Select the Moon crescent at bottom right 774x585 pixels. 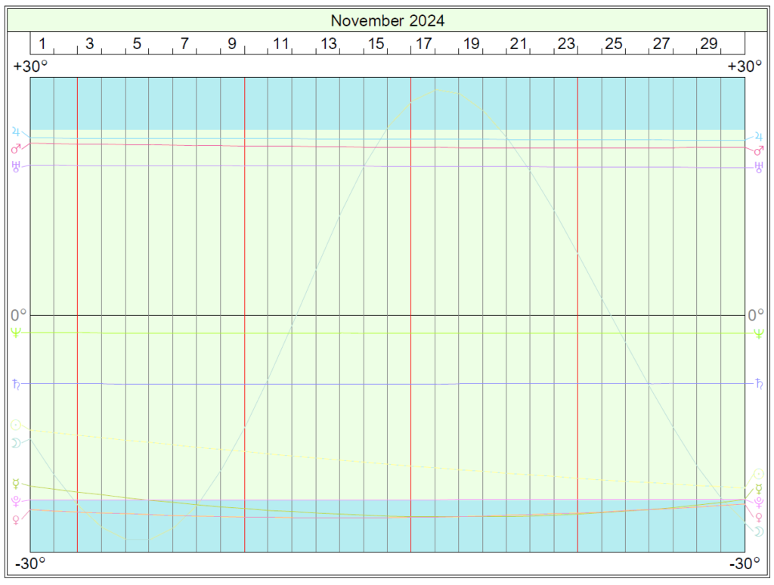[759, 532]
